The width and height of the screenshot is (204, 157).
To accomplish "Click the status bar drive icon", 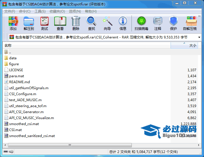I will click(6, 152).
